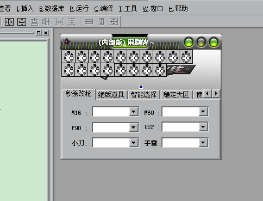Select the '小刀:' label
The height and width of the screenshot is (201, 263).
[x=79, y=143]
